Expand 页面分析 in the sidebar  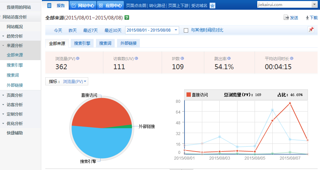[x=3, y=95]
